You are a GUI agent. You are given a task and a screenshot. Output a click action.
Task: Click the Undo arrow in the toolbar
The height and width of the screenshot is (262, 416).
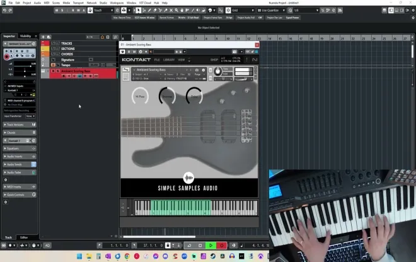coord(4,10)
